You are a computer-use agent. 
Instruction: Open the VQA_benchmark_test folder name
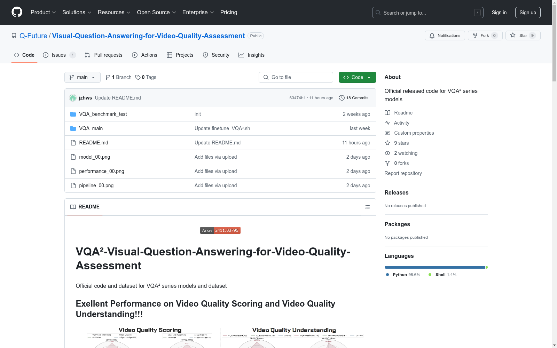coord(103,114)
